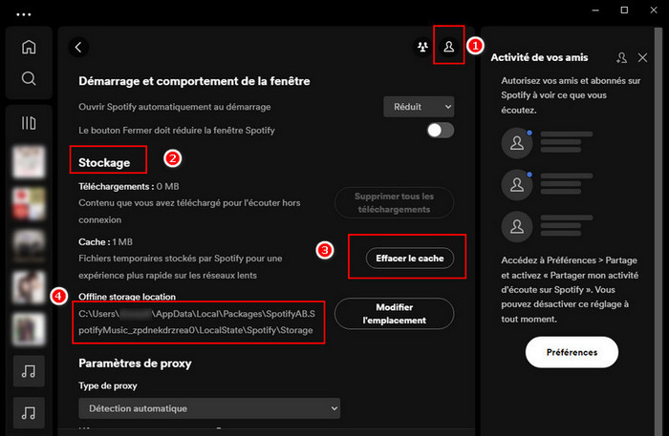Click the Modifier l'emplacement button
This screenshot has height=436, width=669.
pos(394,313)
